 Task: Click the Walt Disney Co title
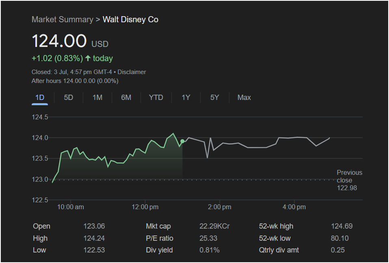click(130, 19)
